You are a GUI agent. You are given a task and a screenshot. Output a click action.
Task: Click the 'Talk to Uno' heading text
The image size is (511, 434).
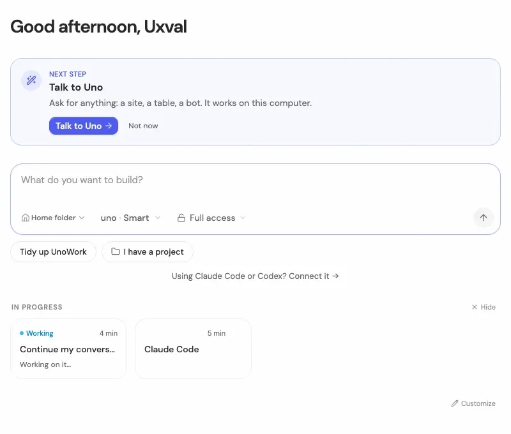click(x=76, y=87)
